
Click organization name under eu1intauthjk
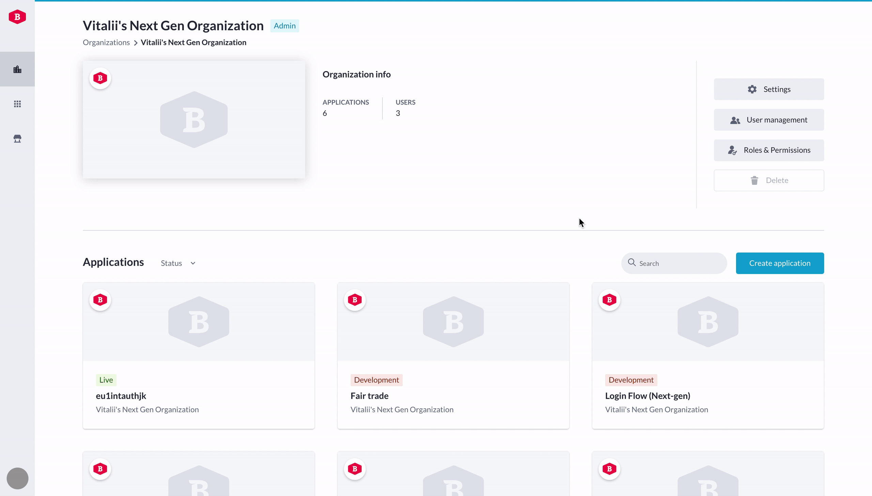(x=147, y=410)
